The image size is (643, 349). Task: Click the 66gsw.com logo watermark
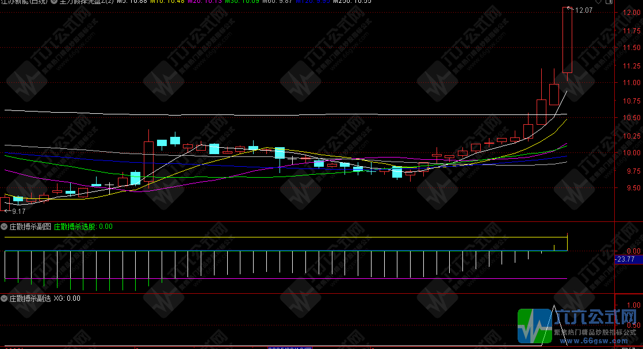point(579,325)
